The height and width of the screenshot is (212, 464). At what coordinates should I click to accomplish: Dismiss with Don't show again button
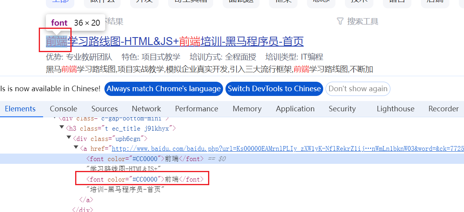point(358,89)
